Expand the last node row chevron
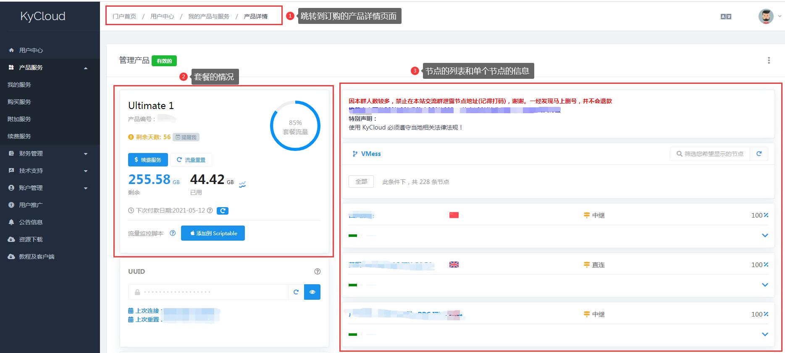785x353 pixels. [765, 334]
